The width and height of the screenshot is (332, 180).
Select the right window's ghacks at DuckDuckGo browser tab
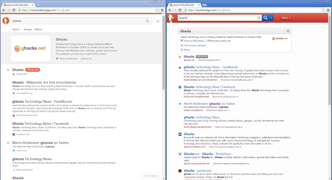coord(185,5)
